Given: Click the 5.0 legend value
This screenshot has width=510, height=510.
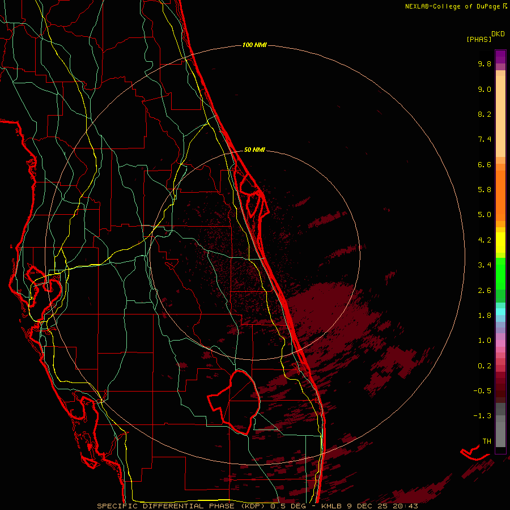Looking at the screenshot, I should pos(484,215).
